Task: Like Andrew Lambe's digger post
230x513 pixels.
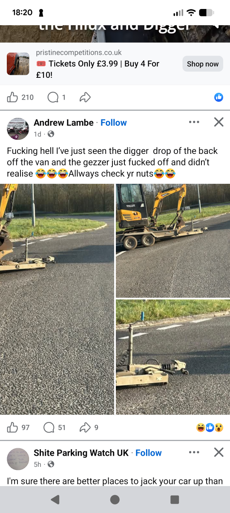Action: [18, 427]
